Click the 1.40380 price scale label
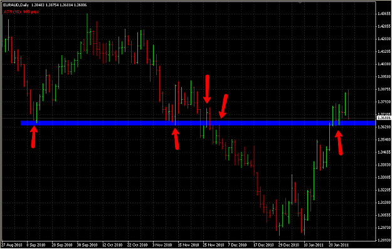The width and height of the screenshot is (392, 249). click(384, 64)
